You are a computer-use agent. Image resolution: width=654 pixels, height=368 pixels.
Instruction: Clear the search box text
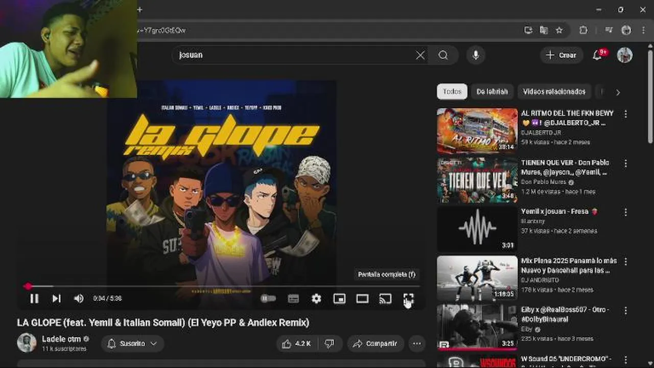(420, 55)
